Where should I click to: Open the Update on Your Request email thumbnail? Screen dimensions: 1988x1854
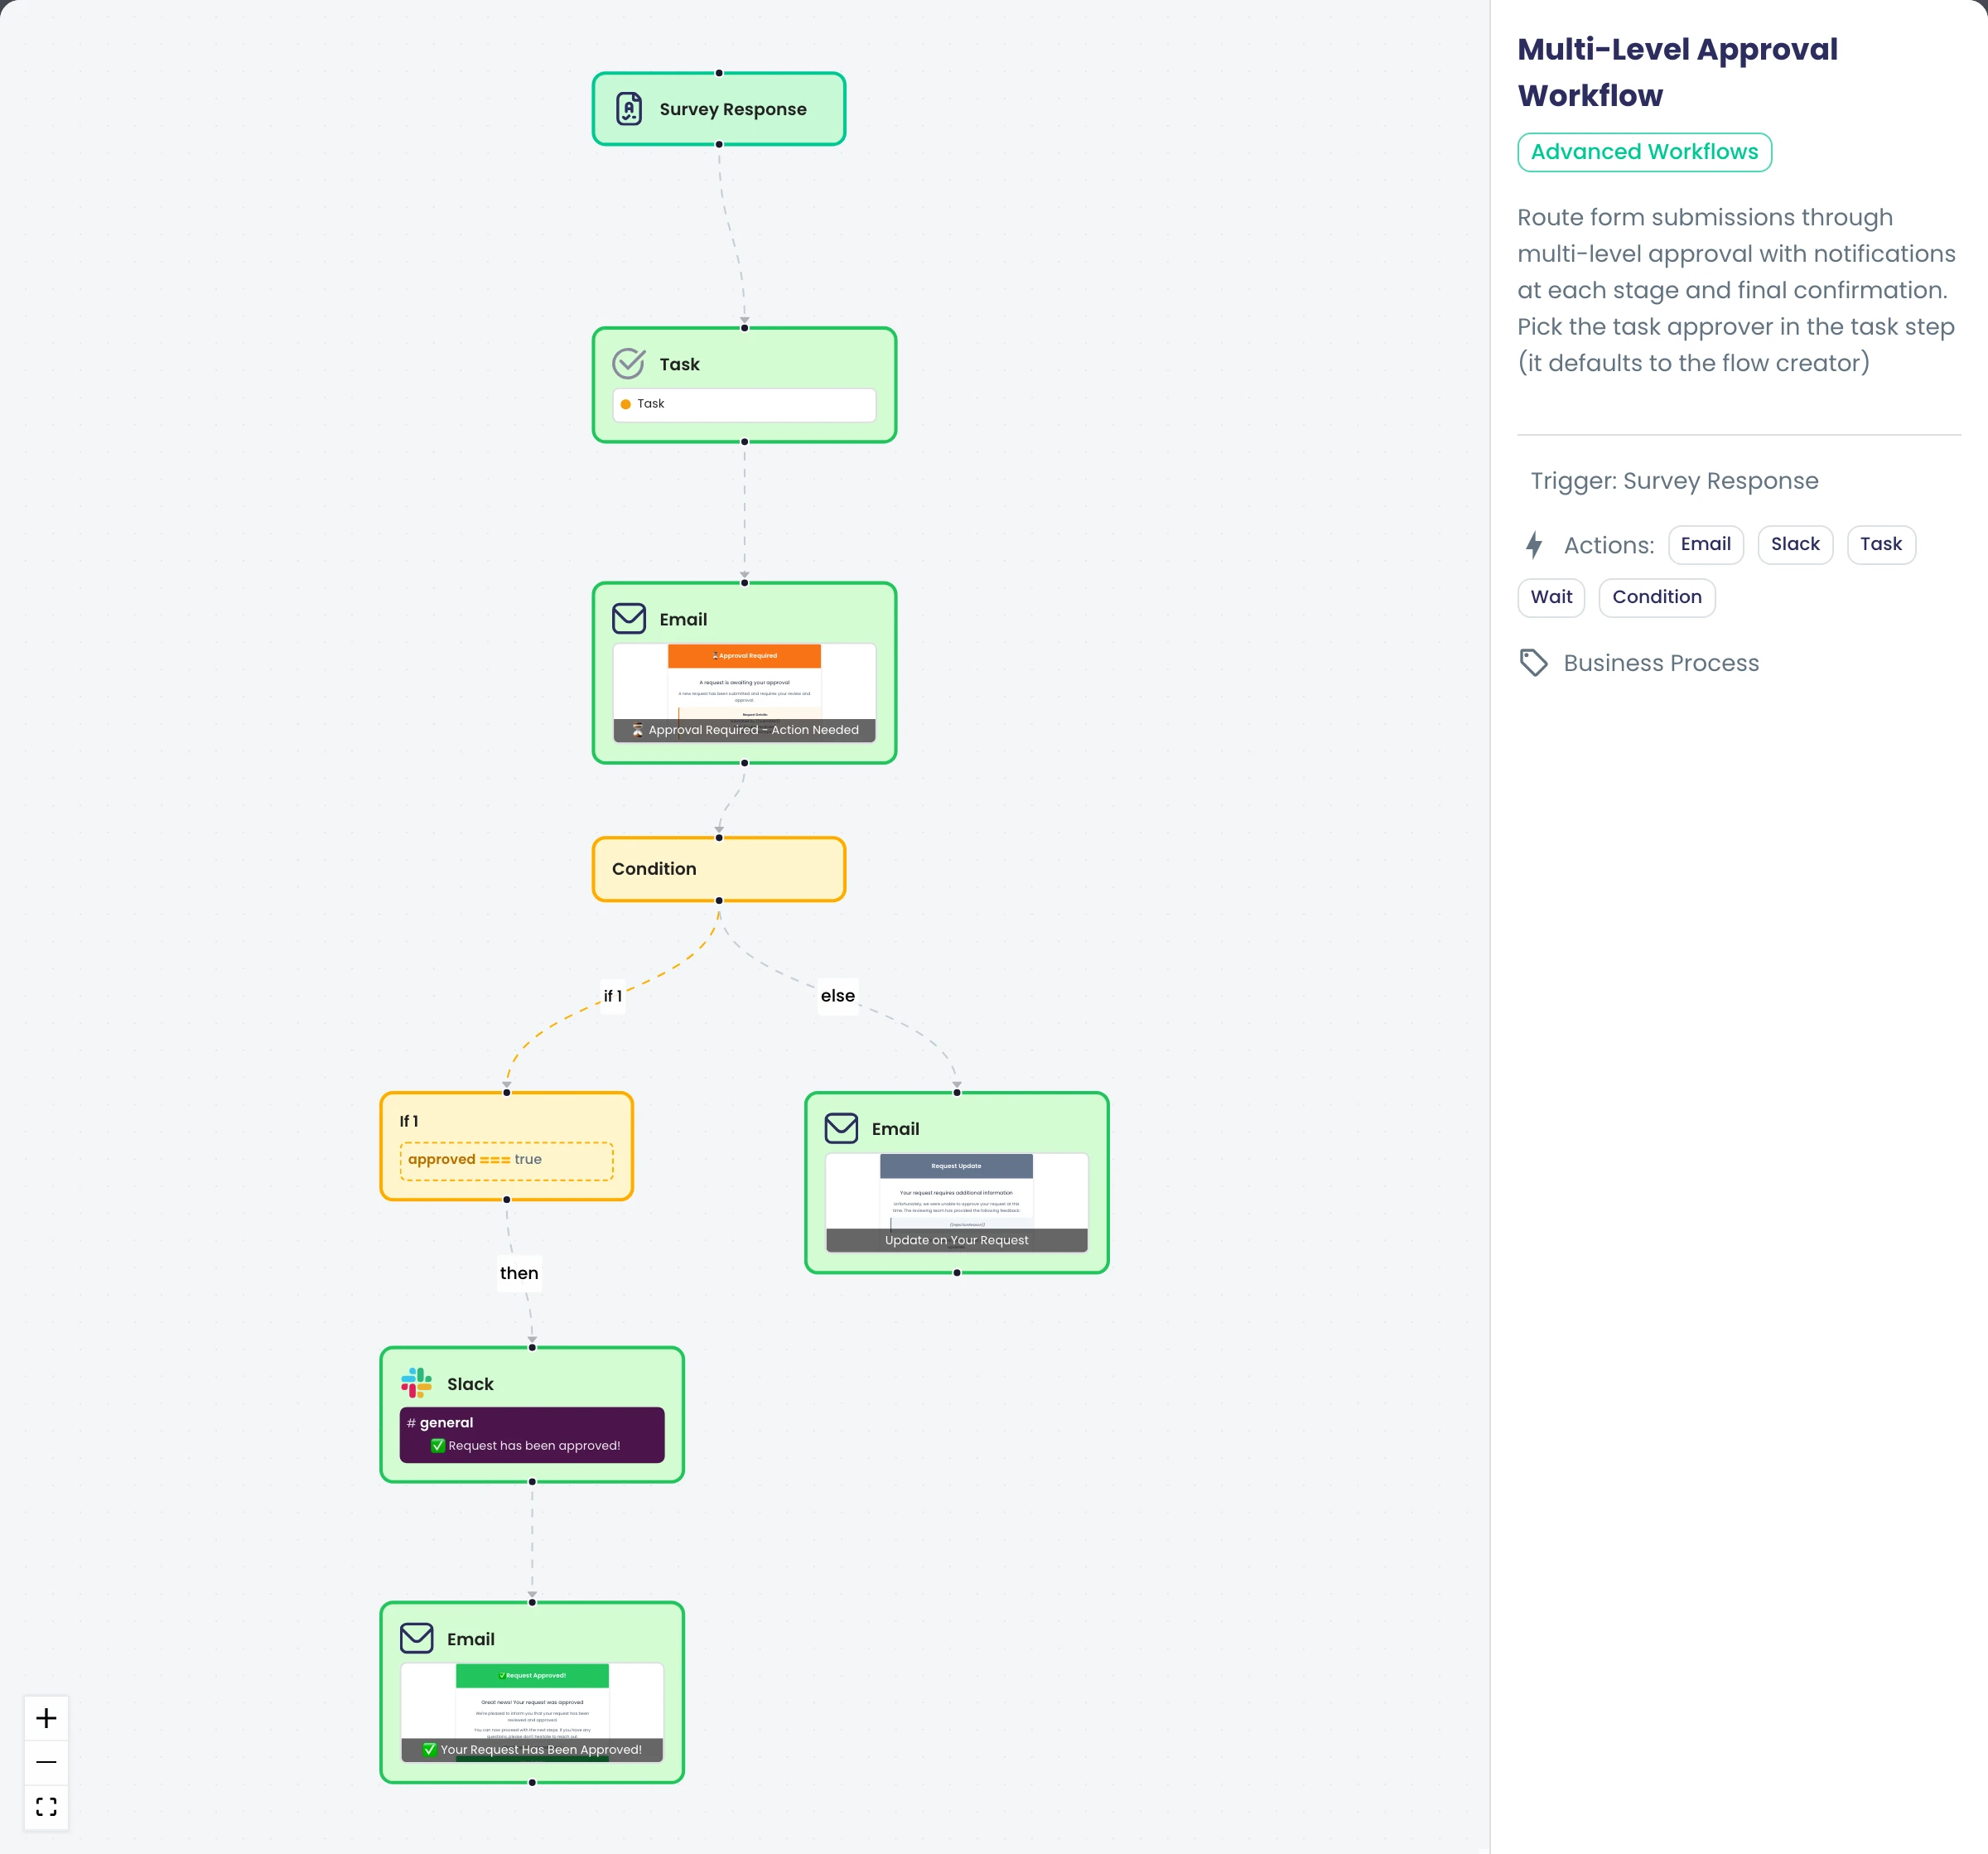pos(956,1202)
